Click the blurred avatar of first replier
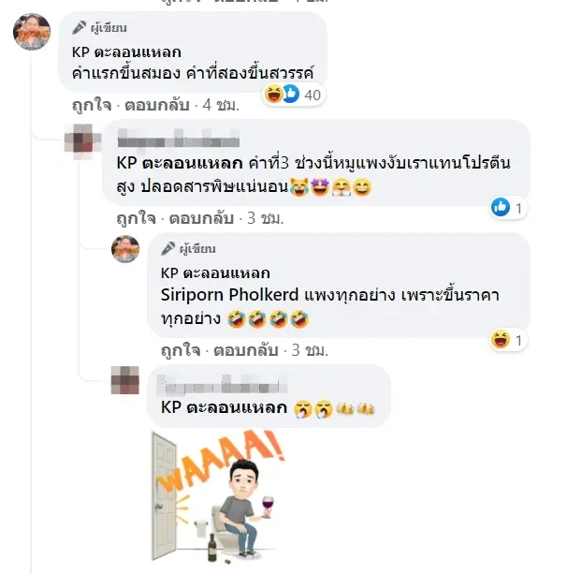Viewport: 567px width, 574px height. pos(83,138)
